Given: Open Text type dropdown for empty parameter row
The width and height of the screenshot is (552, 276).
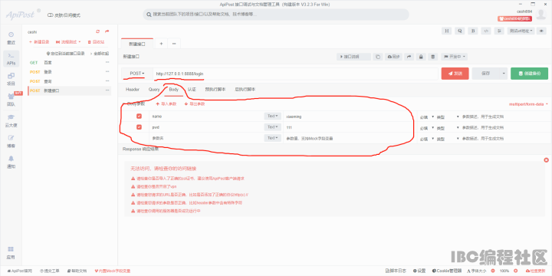Looking at the screenshot, I should pos(272,138).
